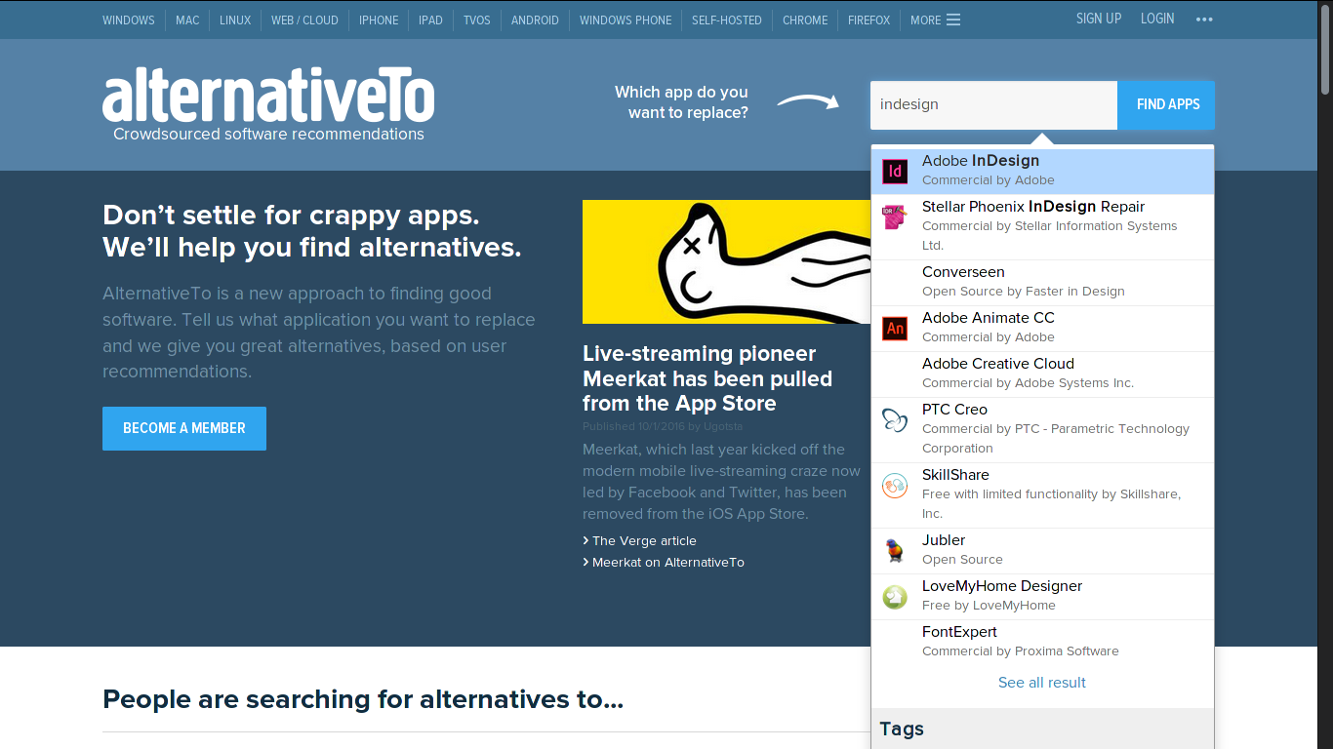Select the LoveMyHome Designer suggestion

pos(1042,597)
